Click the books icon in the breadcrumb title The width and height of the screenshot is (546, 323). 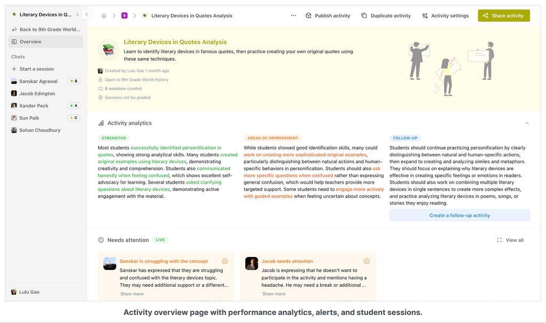tap(145, 15)
